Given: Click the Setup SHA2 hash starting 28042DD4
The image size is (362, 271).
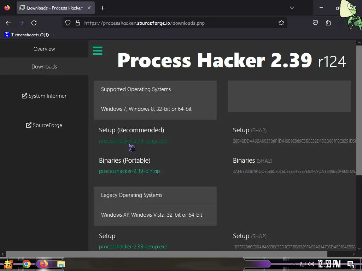Looking at the screenshot, I should [294, 141].
